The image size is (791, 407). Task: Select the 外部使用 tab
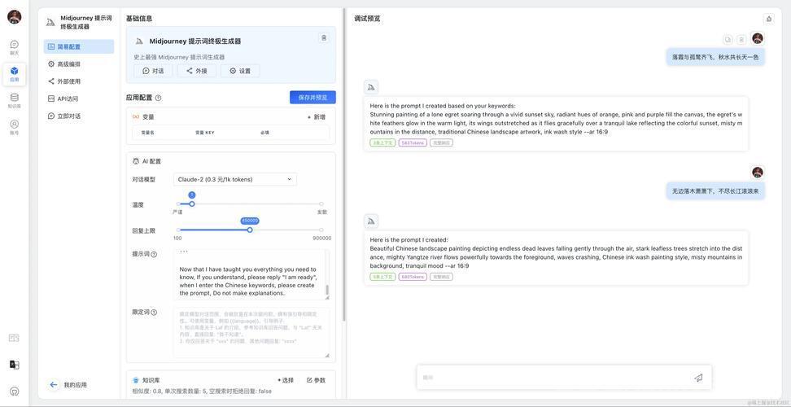pos(79,81)
